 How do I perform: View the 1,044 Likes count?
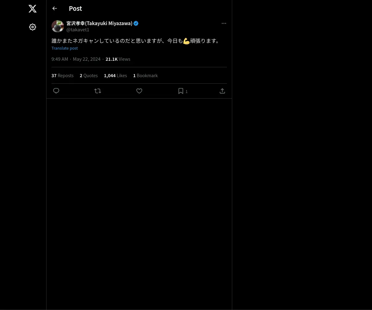click(x=115, y=76)
